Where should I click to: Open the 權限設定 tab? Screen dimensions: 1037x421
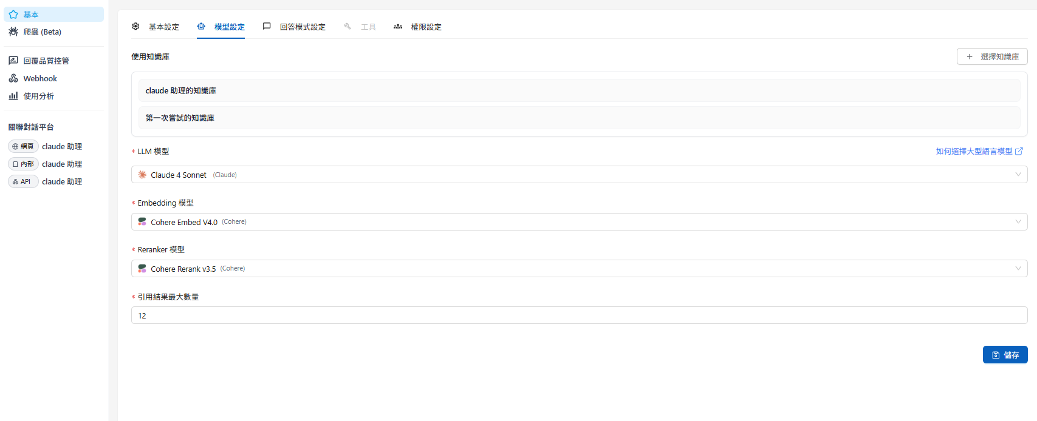418,27
